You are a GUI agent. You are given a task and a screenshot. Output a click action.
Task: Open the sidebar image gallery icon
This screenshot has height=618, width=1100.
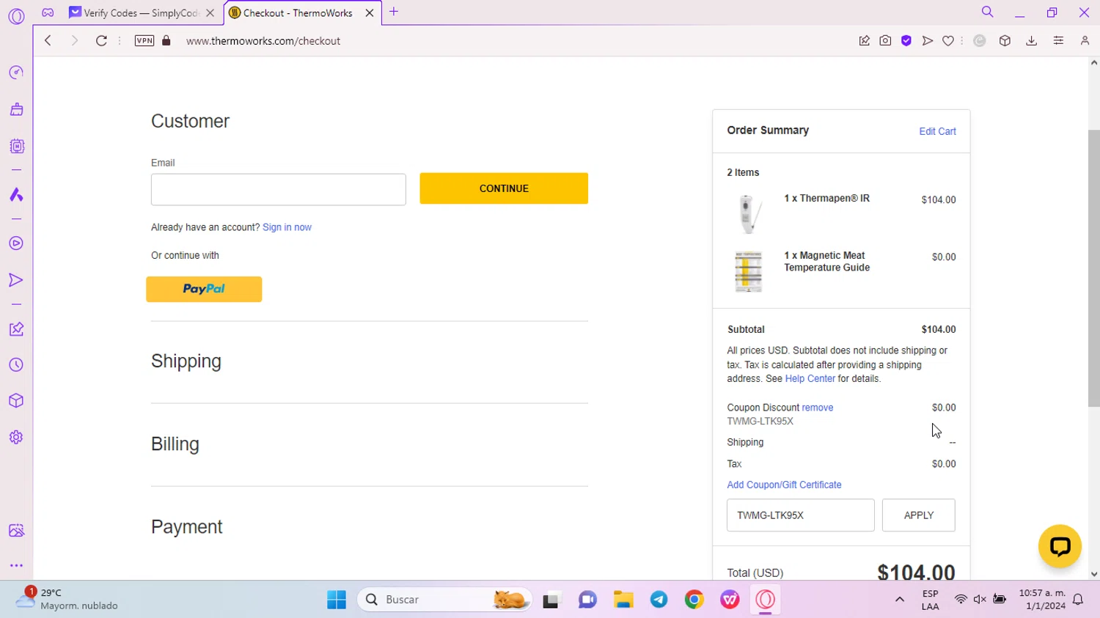click(x=16, y=531)
